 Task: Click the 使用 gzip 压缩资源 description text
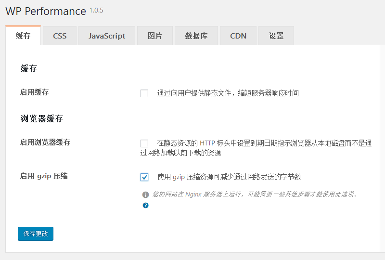229,177
